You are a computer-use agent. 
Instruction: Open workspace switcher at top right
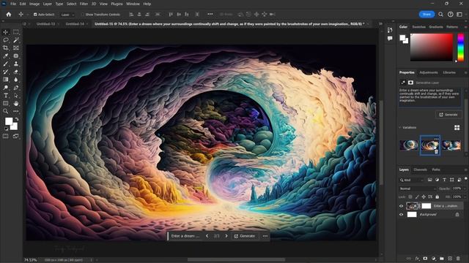pyautogui.click(x=459, y=15)
